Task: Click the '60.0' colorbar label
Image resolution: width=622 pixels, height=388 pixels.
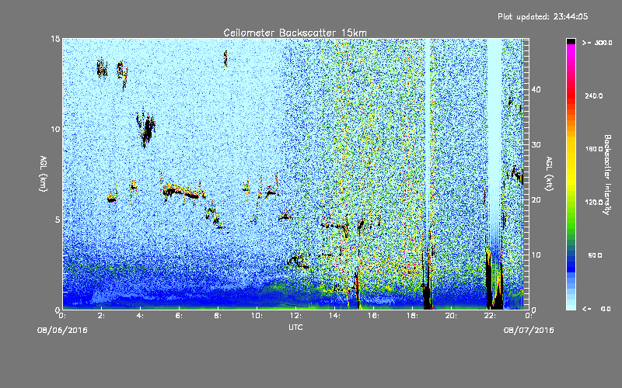Action: [595, 255]
